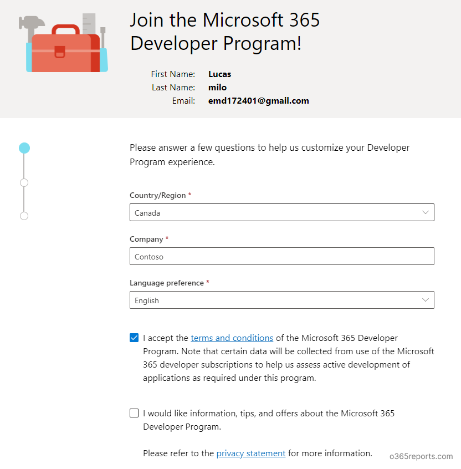Select the third step circle indicator
Viewport: 461px width, 469px height.
pyautogui.click(x=24, y=216)
